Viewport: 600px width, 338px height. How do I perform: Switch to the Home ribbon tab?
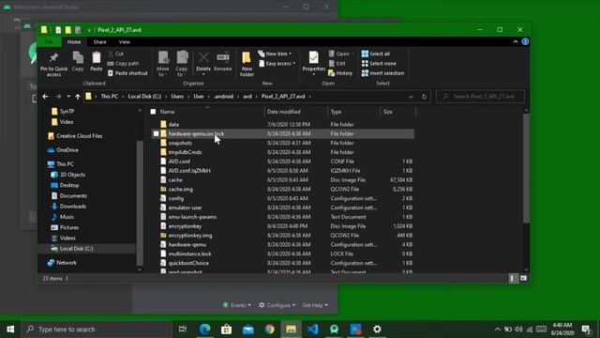[74, 41]
